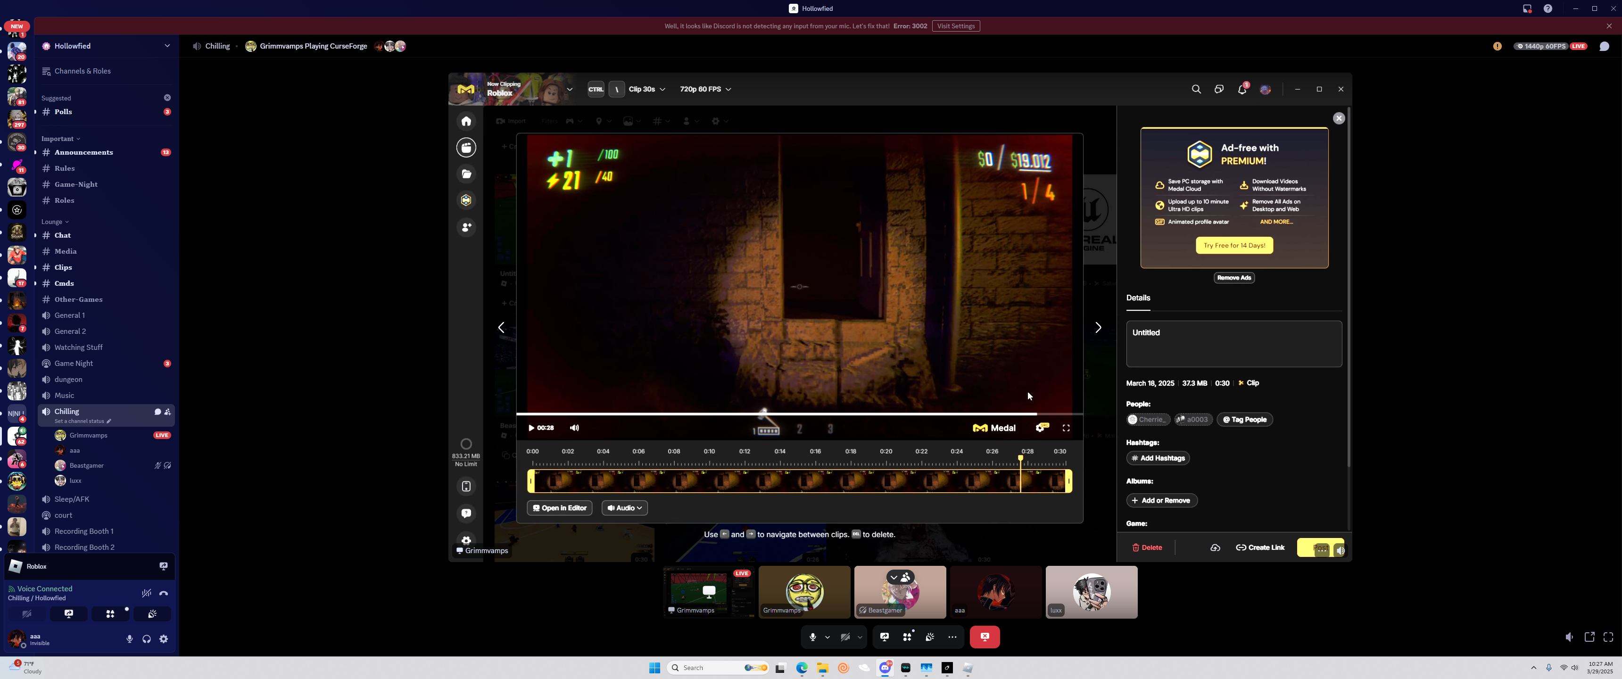Mute microphone in the user panel
Screen dimensions: 1622x679
click(130, 639)
